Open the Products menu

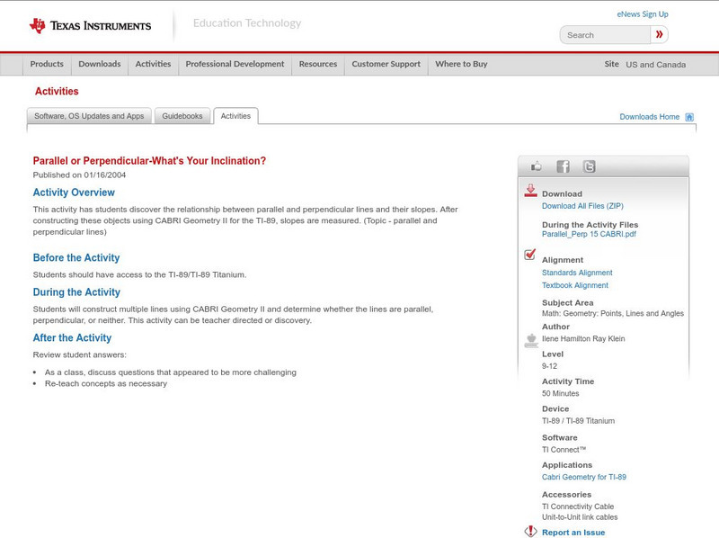click(47, 65)
